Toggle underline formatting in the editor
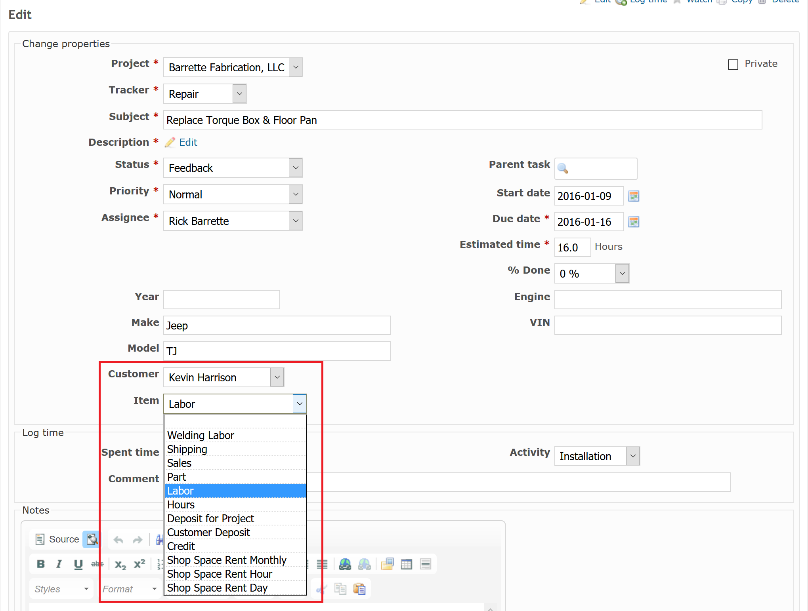The image size is (808, 611). click(x=78, y=564)
